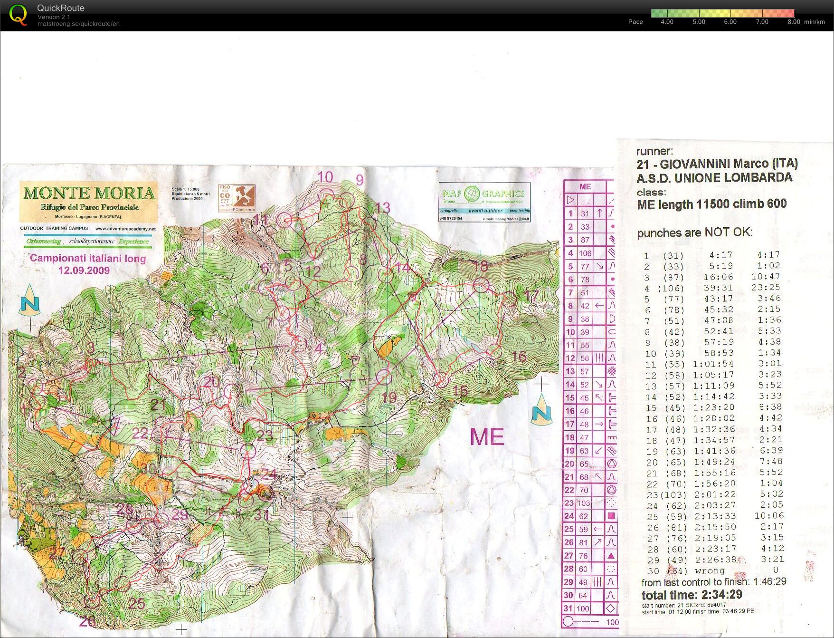
Task: Click the runner name Giovannini Marco
Action: tap(717, 164)
